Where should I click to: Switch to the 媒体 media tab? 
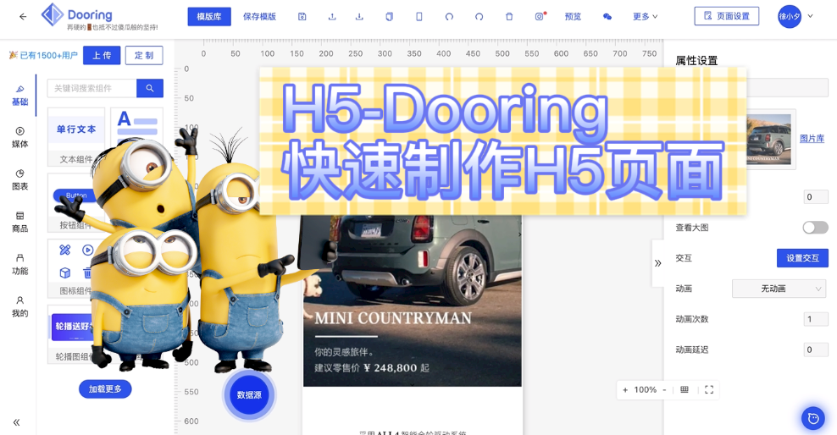point(19,138)
